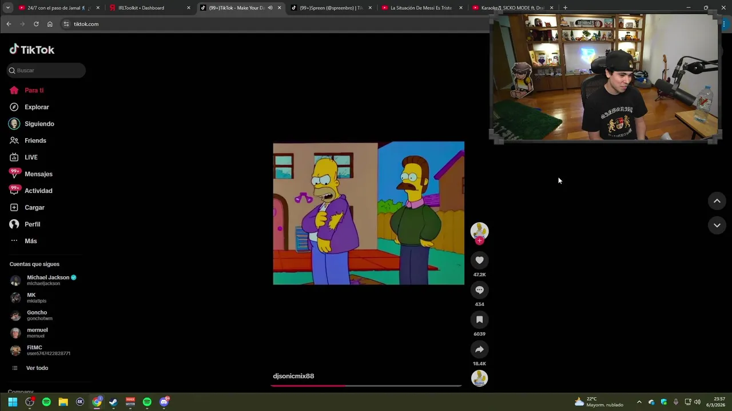Open a new browser tab

(565, 8)
